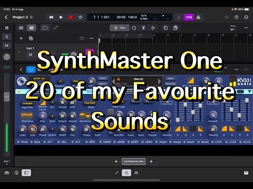The image size is (253, 189).
Task: Click the red Record button
Action: [71, 17]
